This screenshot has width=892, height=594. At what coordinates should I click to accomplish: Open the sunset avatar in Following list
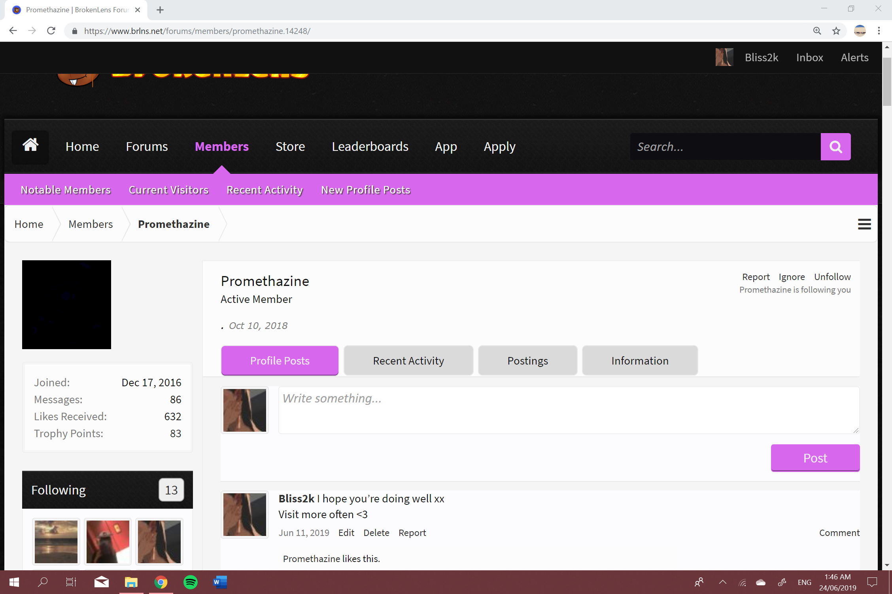[56, 542]
